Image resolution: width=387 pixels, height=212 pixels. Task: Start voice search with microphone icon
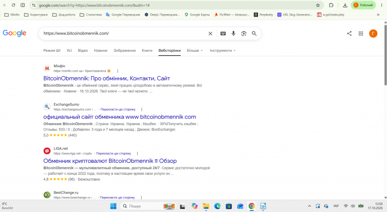pyautogui.click(x=233, y=34)
